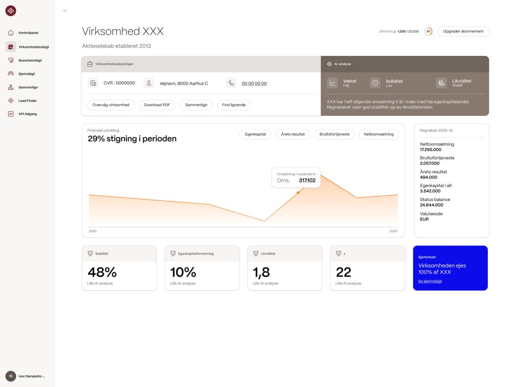The image size is (516, 387).
Task: Click the Download PDF button
Action: click(157, 105)
